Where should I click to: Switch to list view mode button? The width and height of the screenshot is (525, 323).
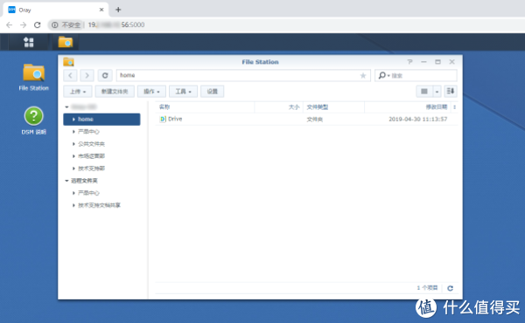(424, 91)
